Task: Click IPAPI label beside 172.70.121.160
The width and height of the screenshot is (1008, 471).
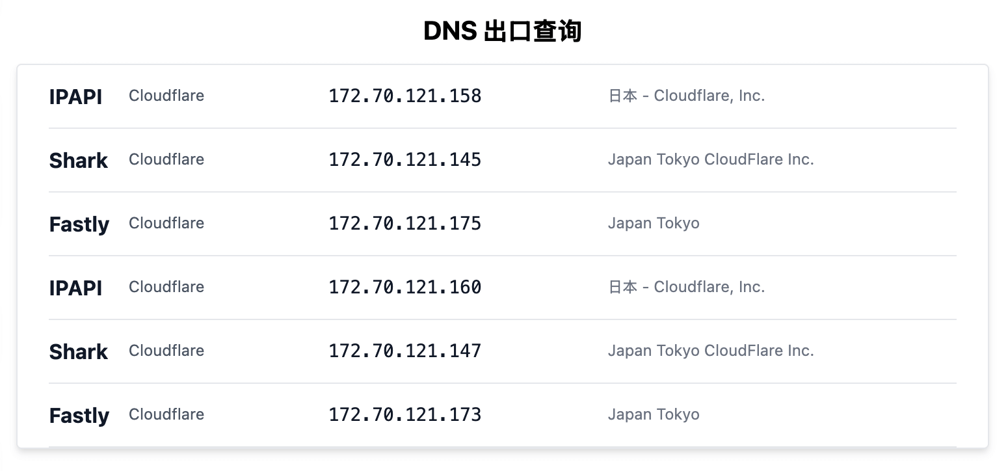Action: point(75,288)
